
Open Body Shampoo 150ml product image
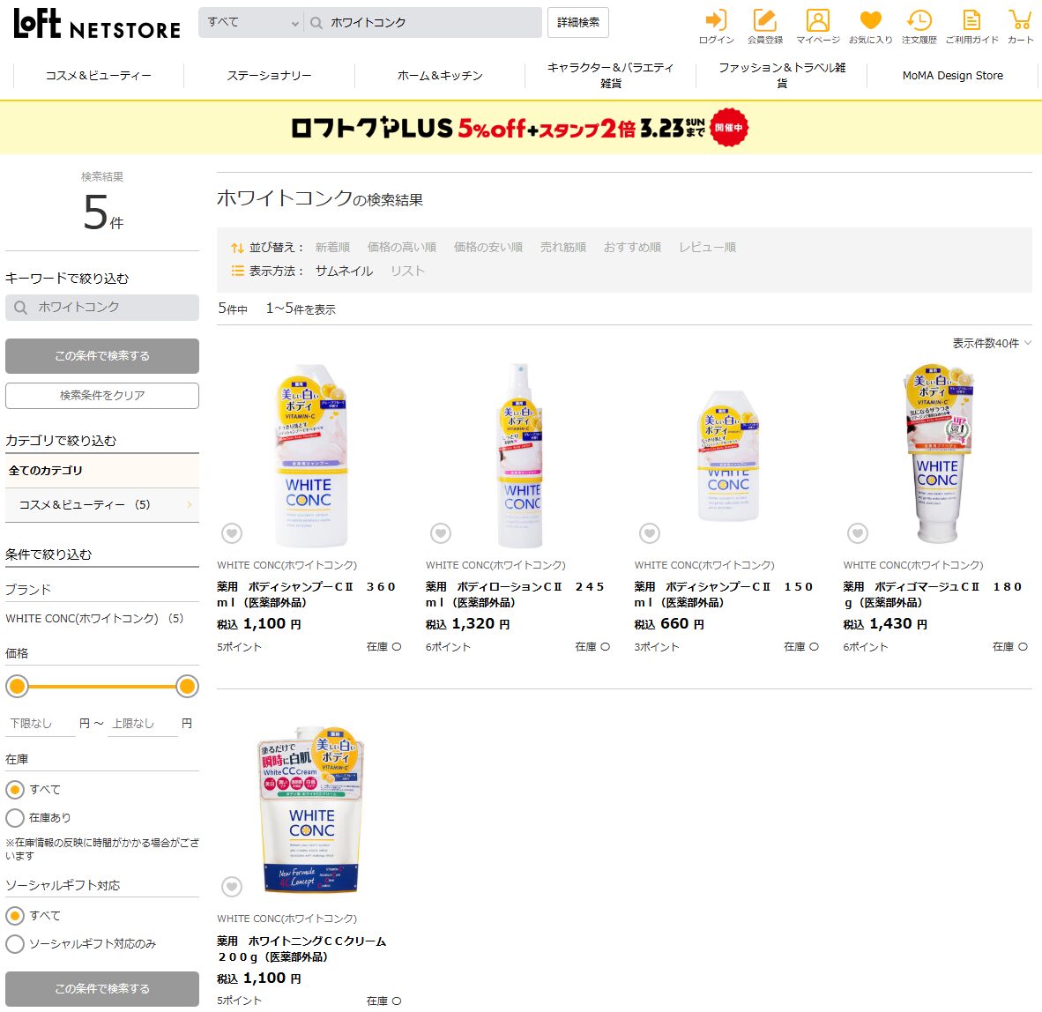pyautogui.click(x=728, y=457)
